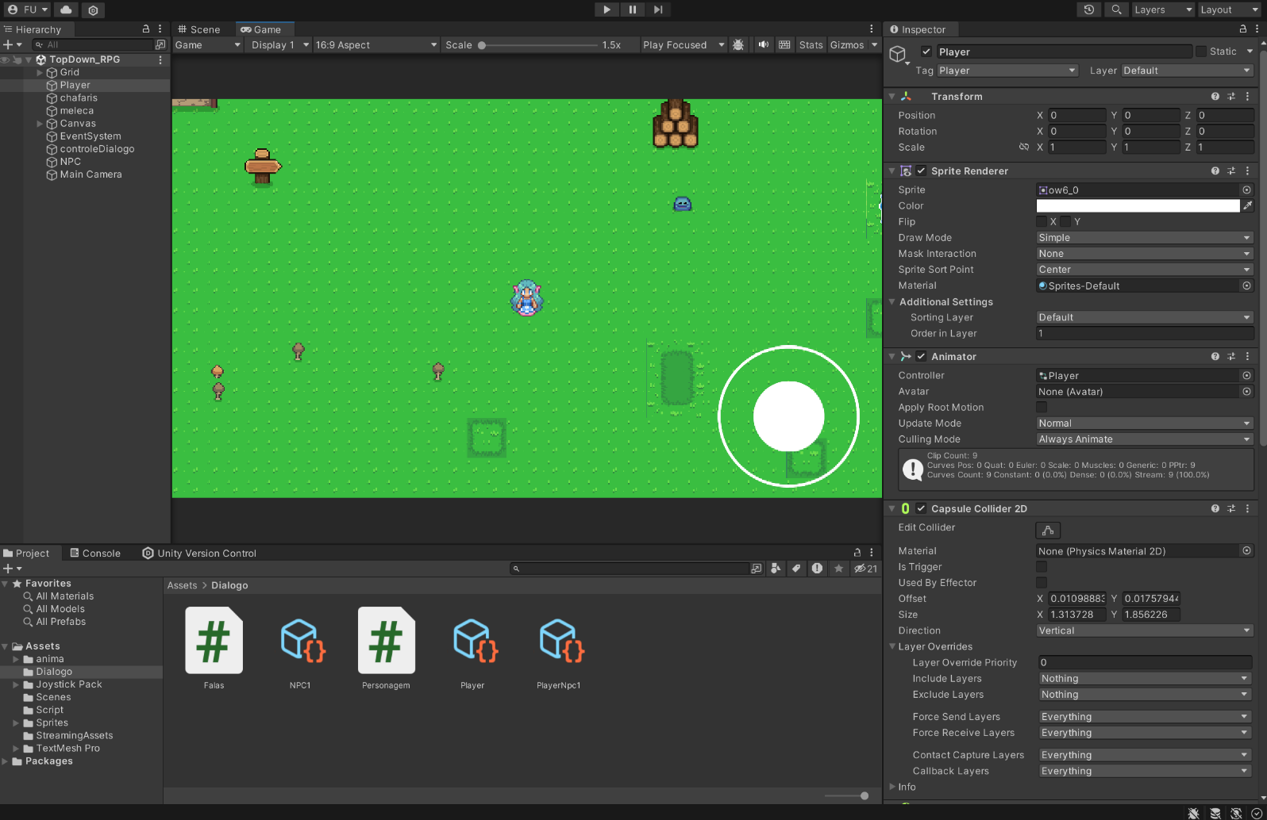Click the Step frame button
1267x820 pixels.
pyautogui.click(x=658, y=10)
